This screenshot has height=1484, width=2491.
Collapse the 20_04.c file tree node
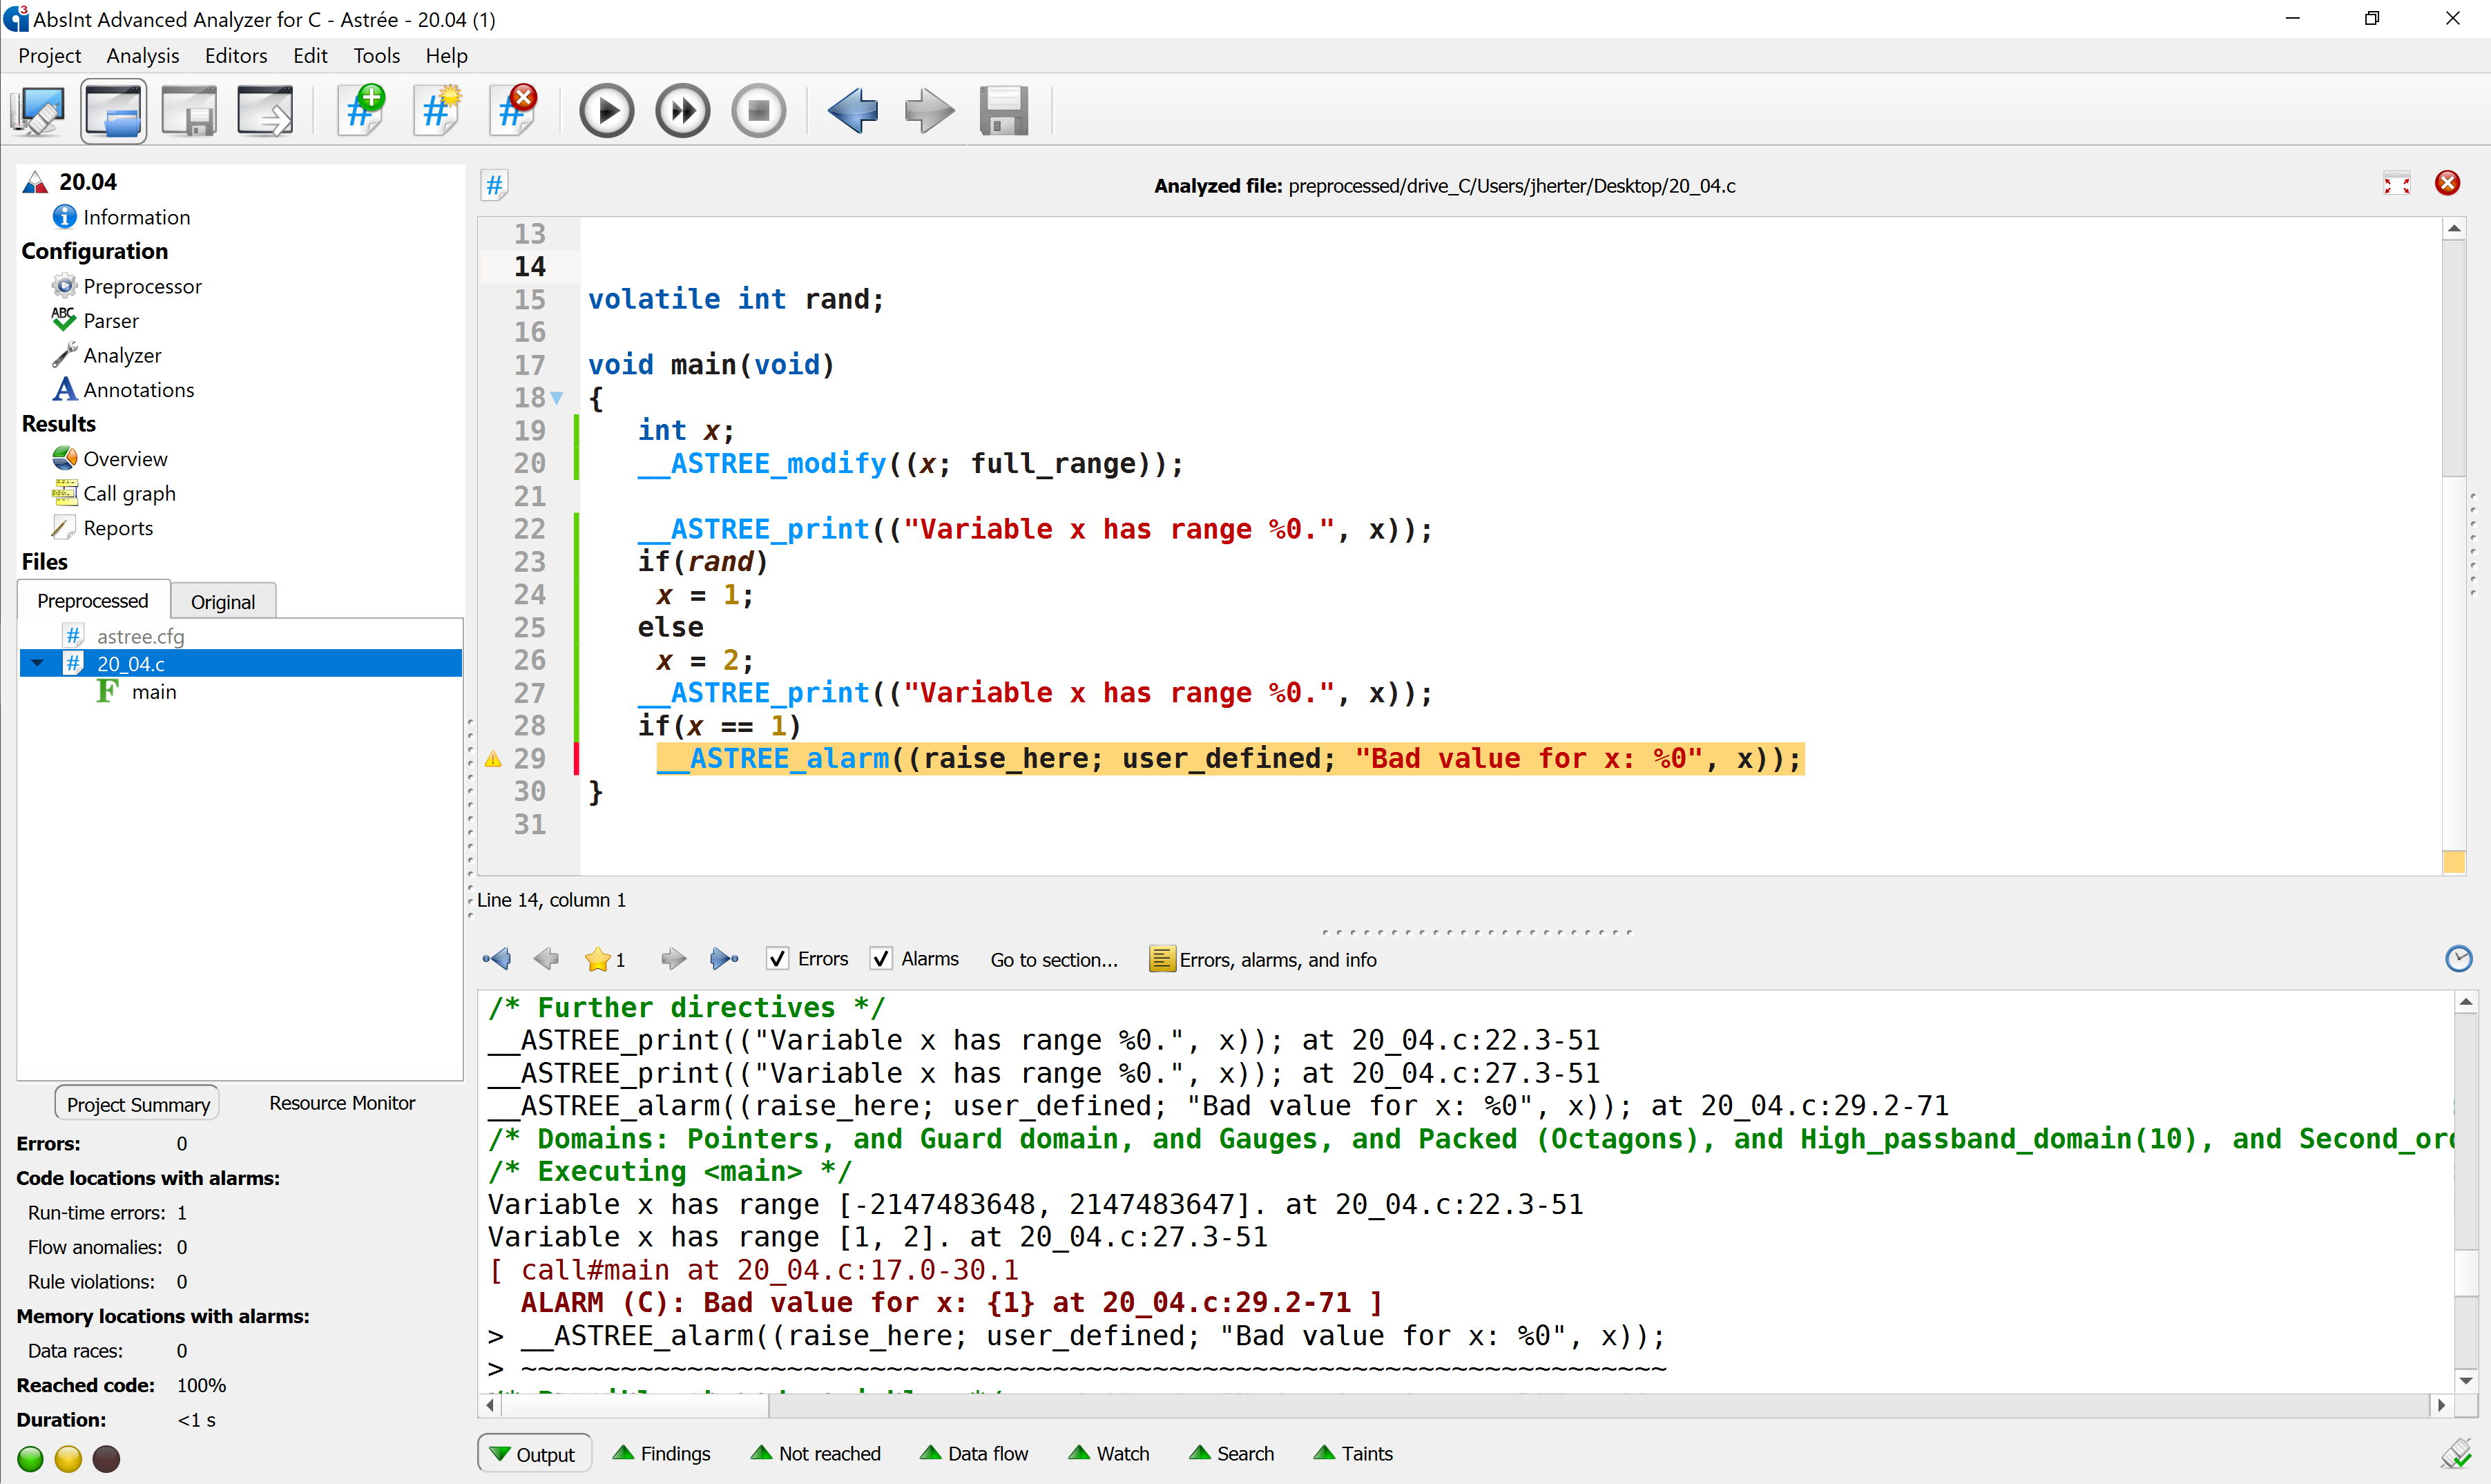click(38, 663)
